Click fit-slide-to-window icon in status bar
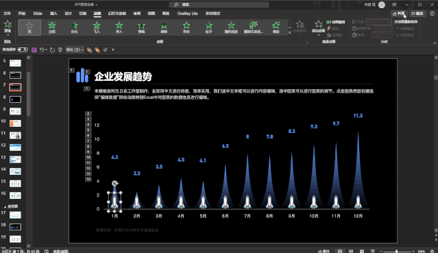The height and width of the screenshot is (253, 438). (x=432, y=251)
